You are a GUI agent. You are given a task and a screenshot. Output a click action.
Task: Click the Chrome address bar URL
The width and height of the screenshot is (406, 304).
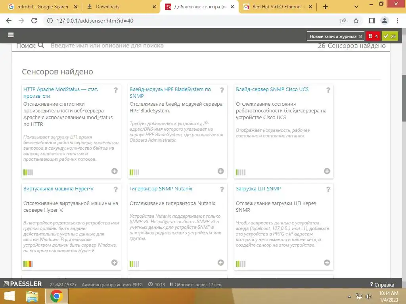[95, 21]
